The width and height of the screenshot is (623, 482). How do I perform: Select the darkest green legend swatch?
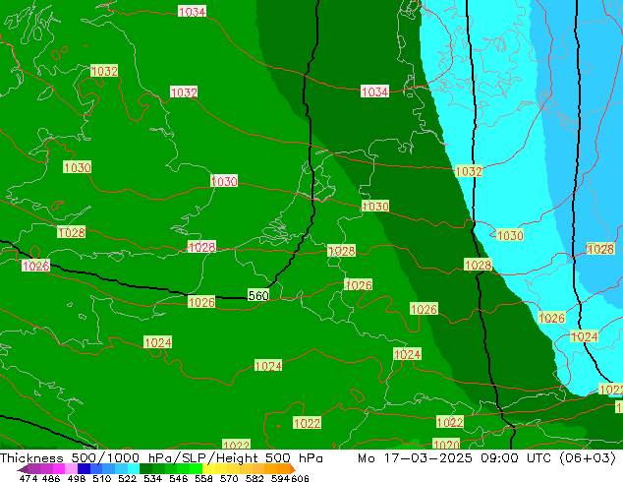[x=145, y=469]
